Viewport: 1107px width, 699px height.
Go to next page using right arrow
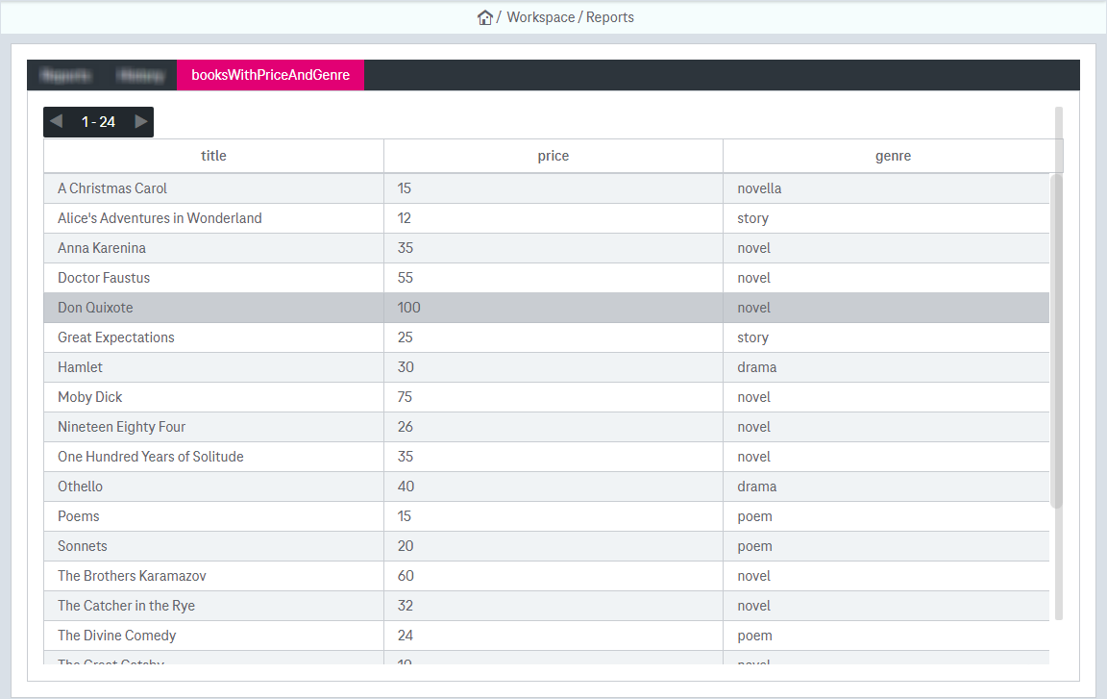[x=140, y=121]
